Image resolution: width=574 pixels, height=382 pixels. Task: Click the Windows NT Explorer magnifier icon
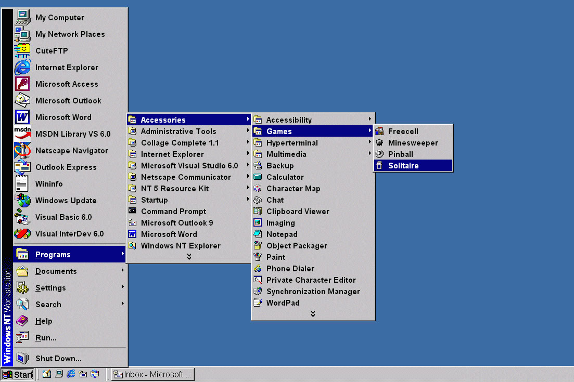(132, 245)
